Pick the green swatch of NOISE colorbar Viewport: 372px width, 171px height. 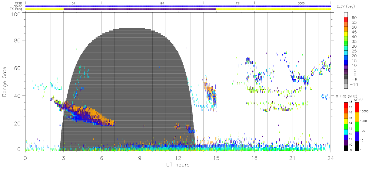click(x=357, y=126)
